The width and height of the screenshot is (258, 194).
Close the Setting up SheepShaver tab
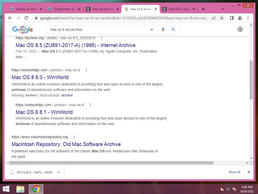[x=41, y=9]
